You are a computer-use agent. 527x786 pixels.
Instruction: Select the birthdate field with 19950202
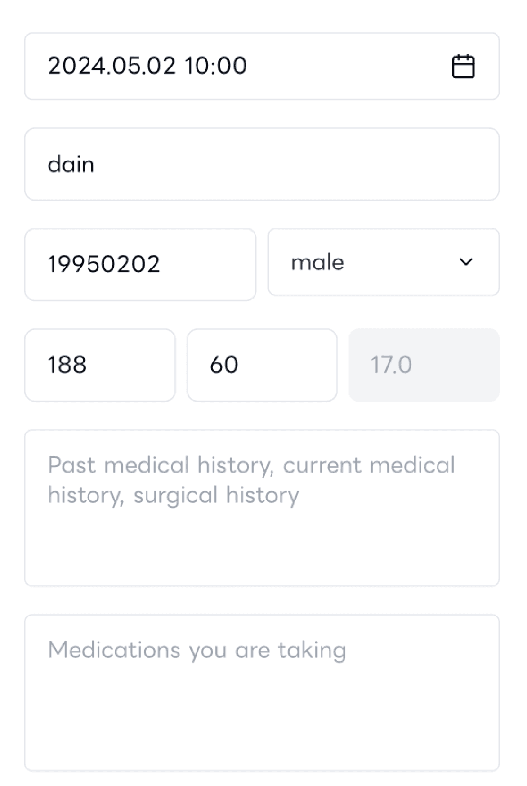pyautogui.click(x=140, y=264)
